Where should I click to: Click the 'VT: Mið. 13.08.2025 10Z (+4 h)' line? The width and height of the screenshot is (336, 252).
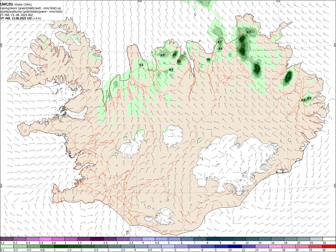[20, 18]
